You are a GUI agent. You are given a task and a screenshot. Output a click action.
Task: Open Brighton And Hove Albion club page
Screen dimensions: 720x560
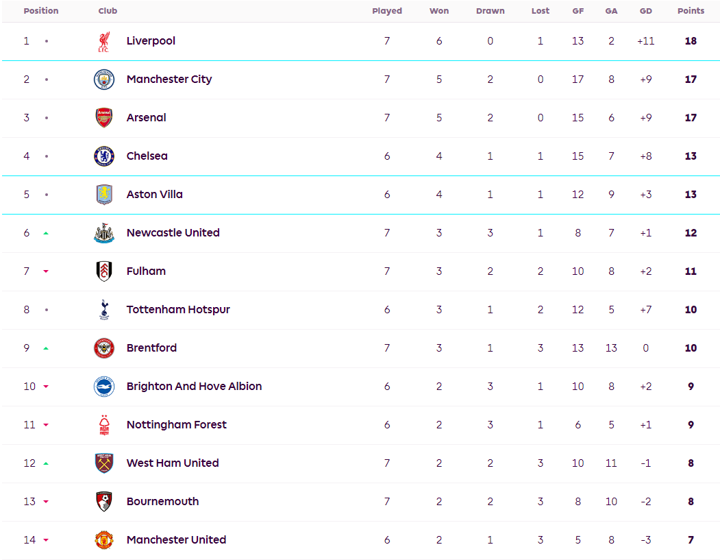194,387
